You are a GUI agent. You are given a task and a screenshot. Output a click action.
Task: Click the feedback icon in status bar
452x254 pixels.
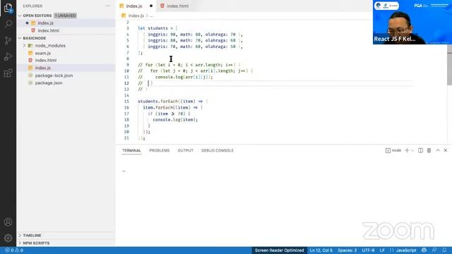[434, 250]
